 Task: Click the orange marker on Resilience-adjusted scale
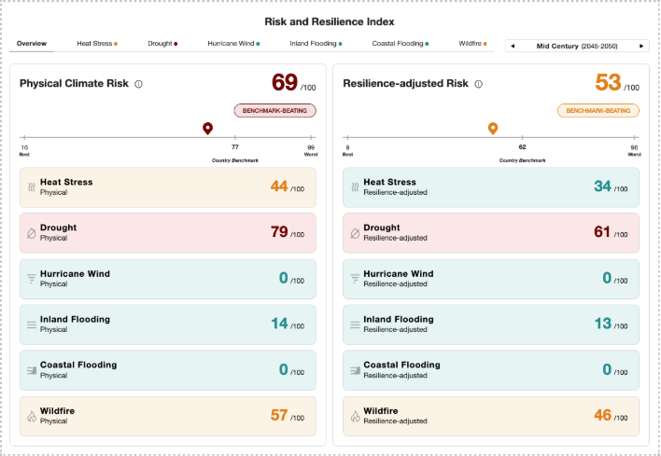point(492,129)
